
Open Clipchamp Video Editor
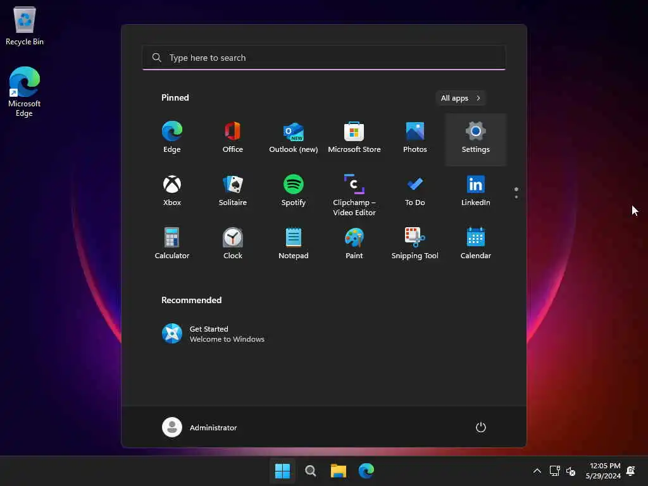pyautogui.click(x=354, y=194)
